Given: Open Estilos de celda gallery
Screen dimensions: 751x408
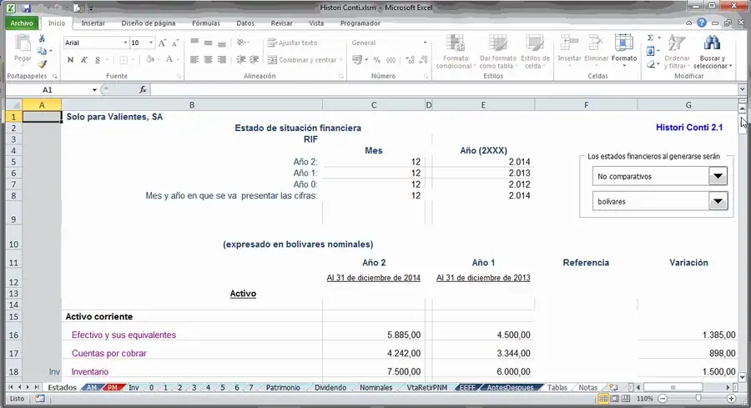Looking at the screenshot, I should click(535, 52).
